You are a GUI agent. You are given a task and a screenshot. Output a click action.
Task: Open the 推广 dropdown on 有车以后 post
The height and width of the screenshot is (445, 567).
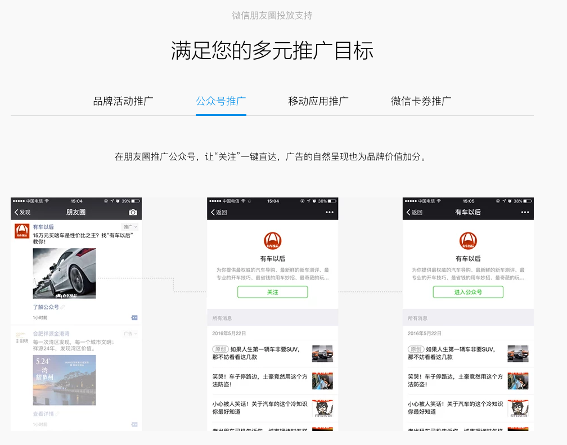(130, 227)
